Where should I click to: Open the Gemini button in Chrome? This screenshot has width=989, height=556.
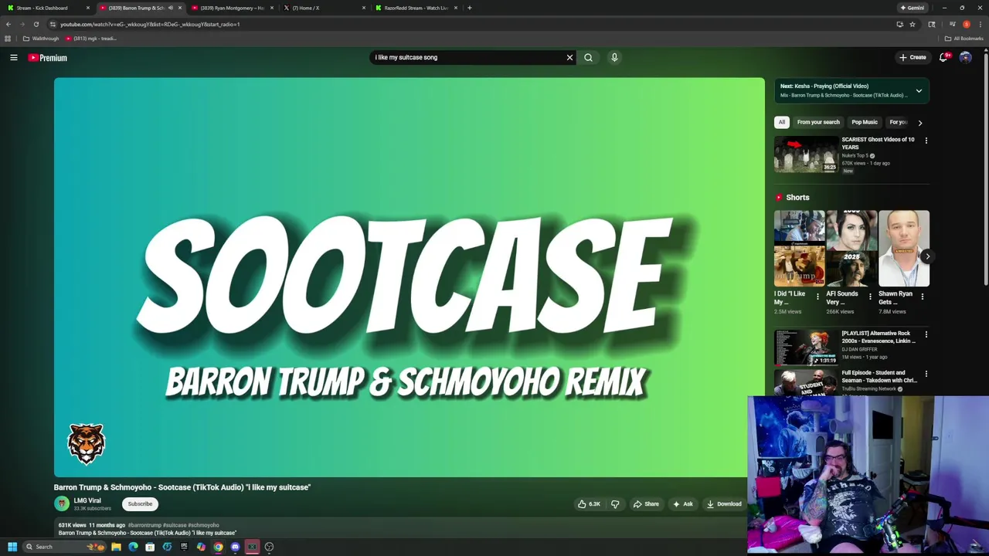tap(913, 8)
